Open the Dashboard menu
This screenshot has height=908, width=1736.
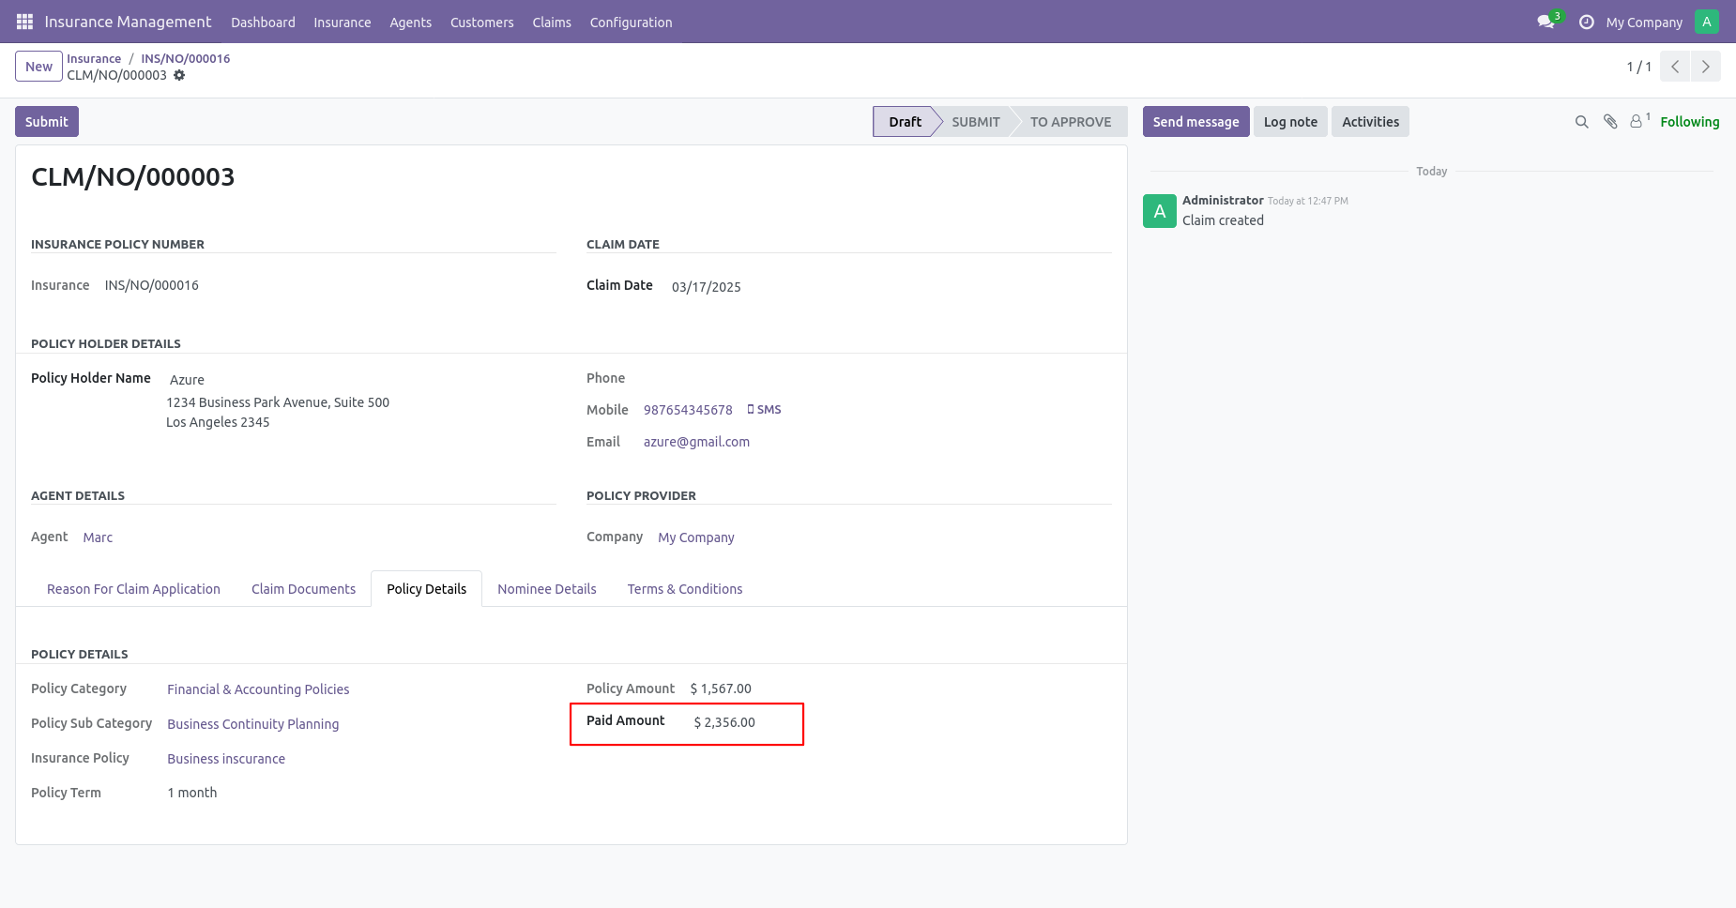pyautogui.click(x=263, y=22)
